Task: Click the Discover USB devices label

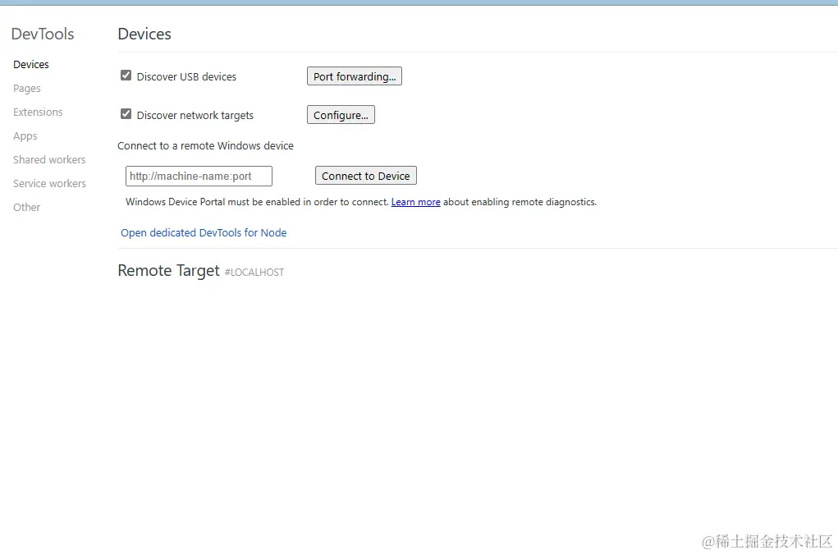Action: (186, 77)
